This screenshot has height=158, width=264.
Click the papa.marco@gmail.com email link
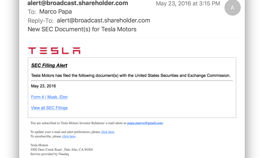pos(145,123)
